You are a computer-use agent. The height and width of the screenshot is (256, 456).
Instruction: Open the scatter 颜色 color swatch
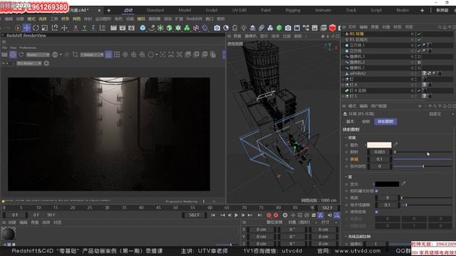[379, 144]
